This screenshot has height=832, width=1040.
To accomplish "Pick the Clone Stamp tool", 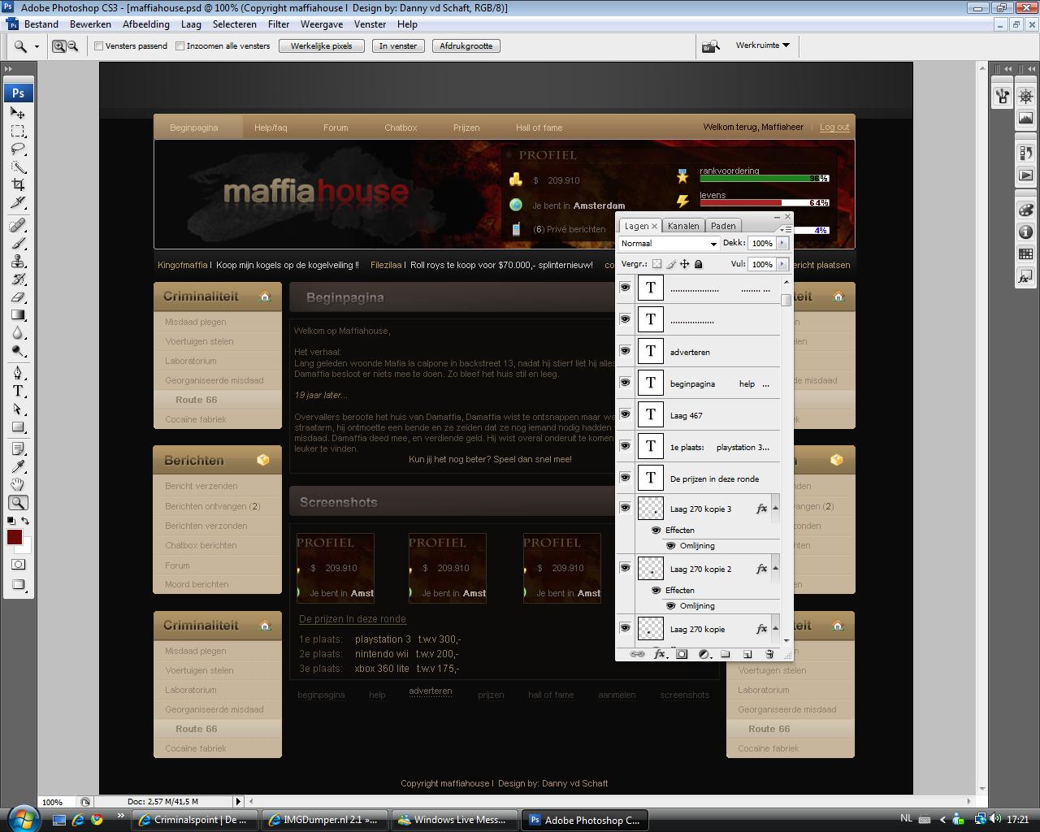I will point(18,262).
